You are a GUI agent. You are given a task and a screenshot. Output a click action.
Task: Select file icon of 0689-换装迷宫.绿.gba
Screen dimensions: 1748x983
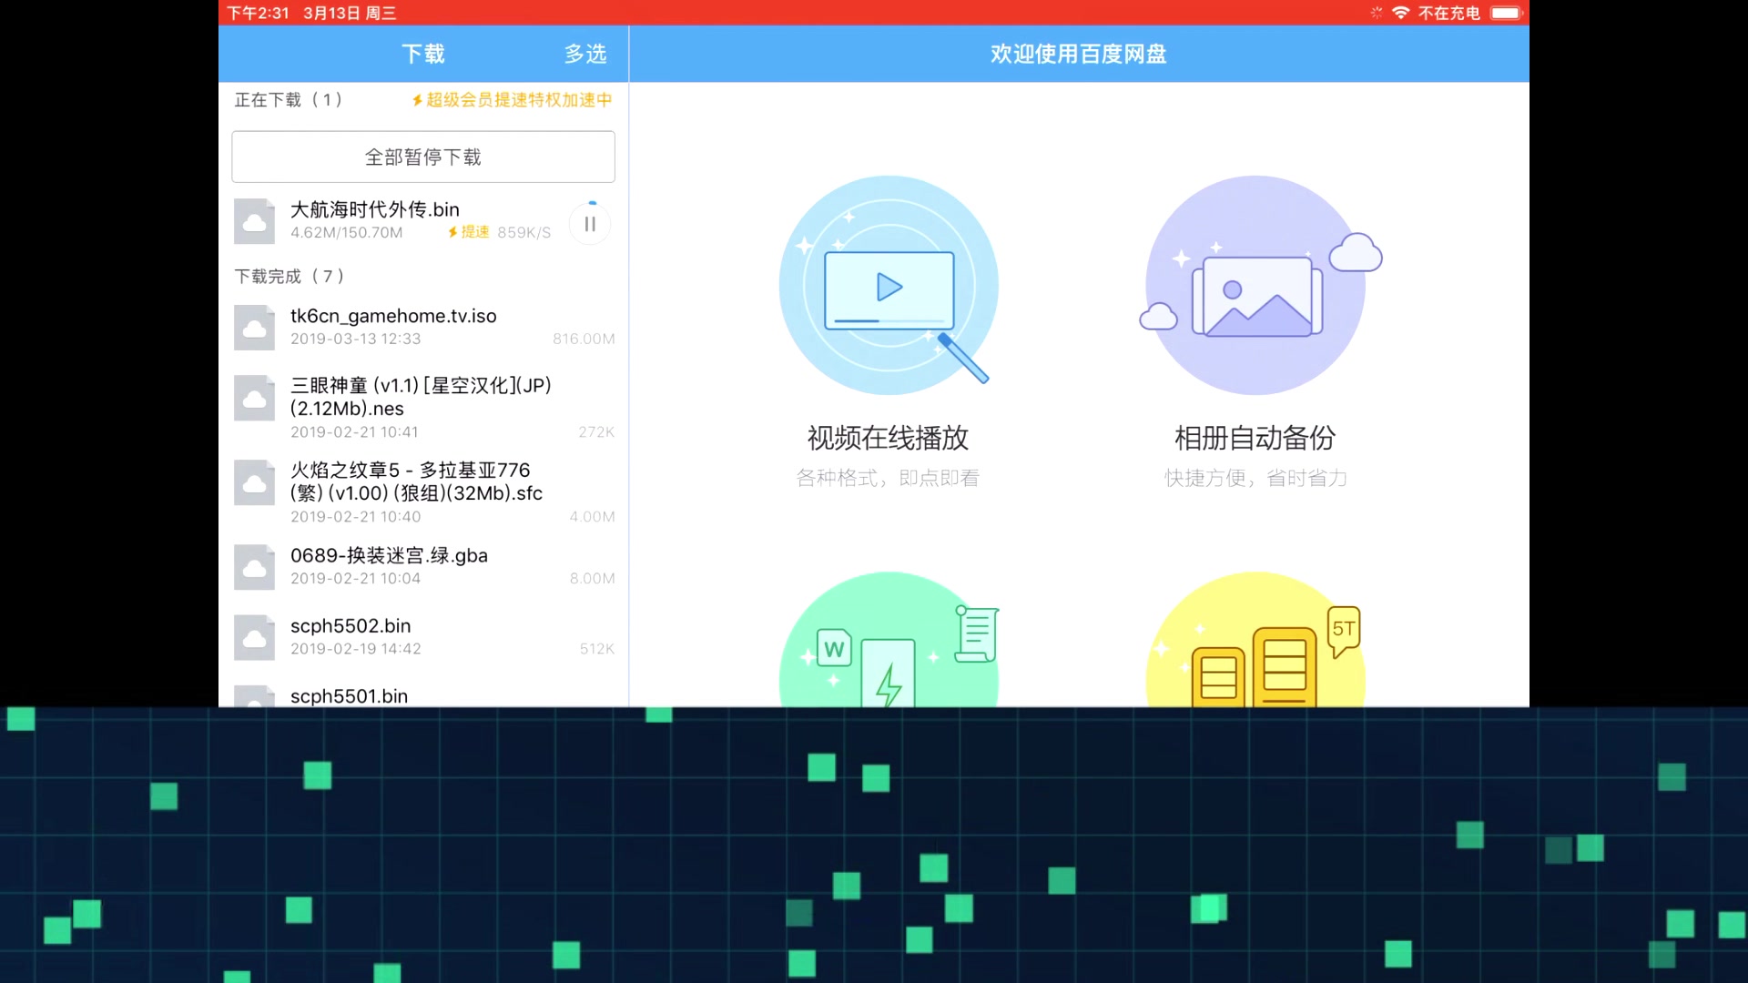pyautogui.click(x=254, y=567)
